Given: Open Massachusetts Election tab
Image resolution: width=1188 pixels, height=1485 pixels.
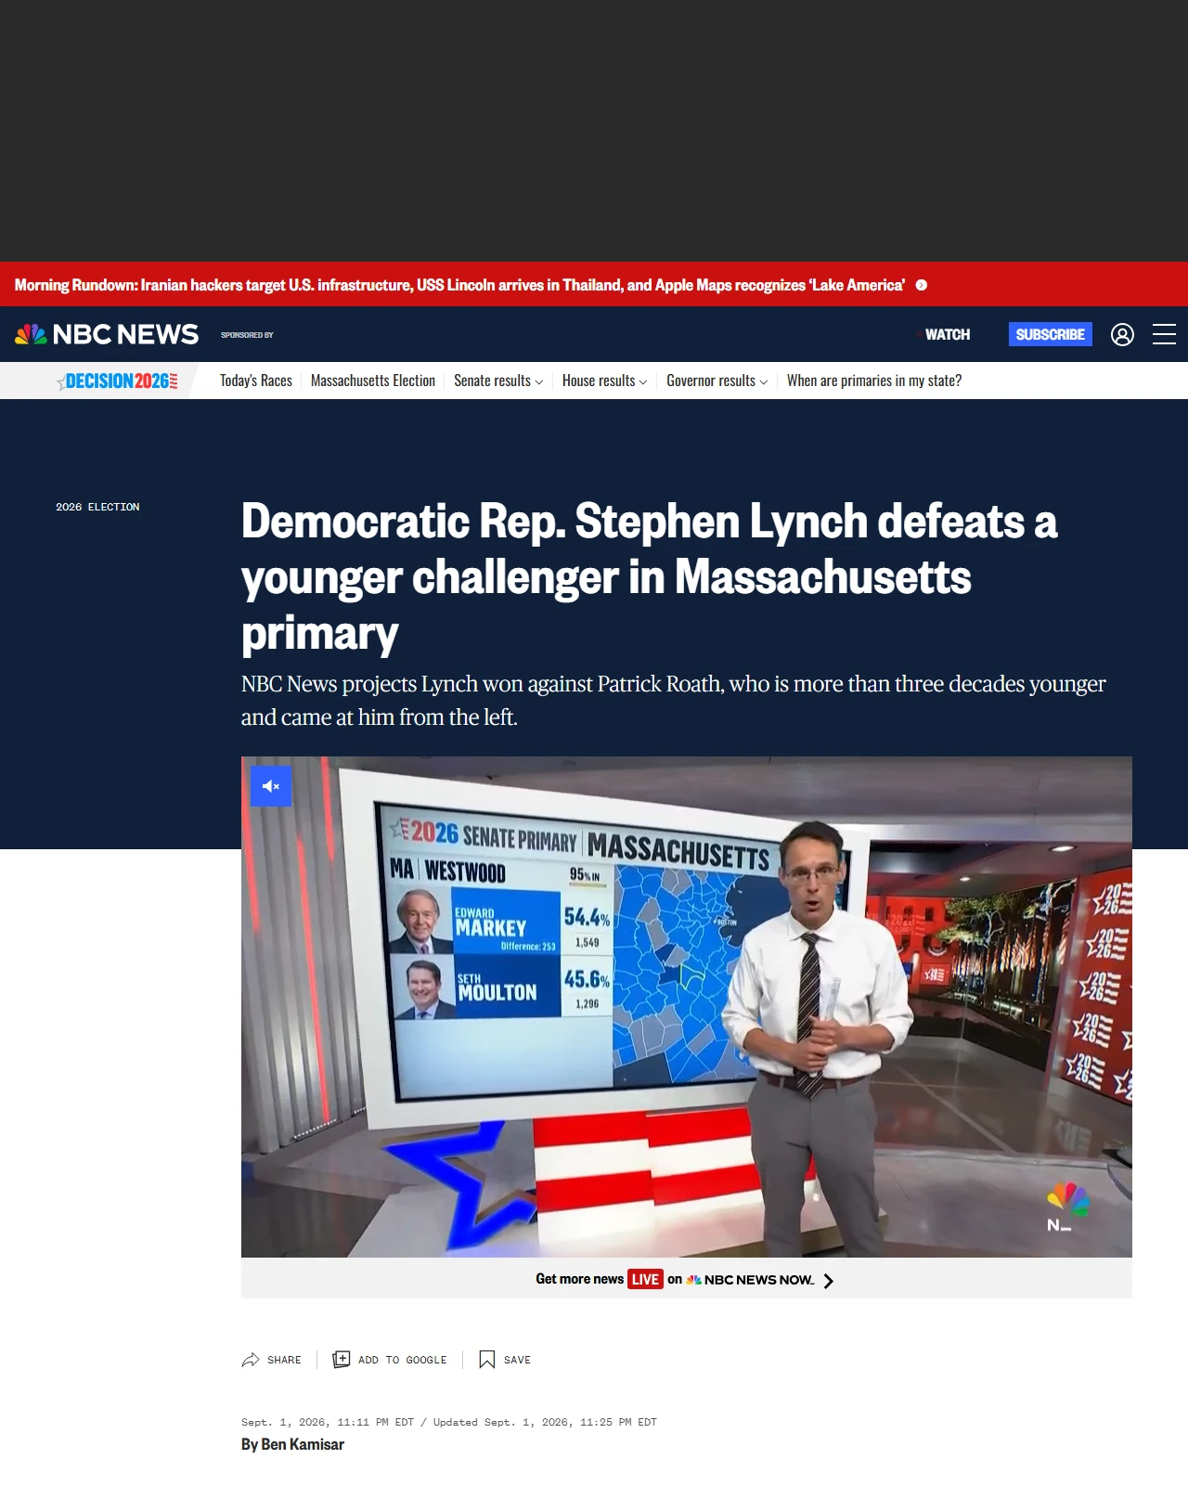Looking at the screenshot, I should click(373, 381).
